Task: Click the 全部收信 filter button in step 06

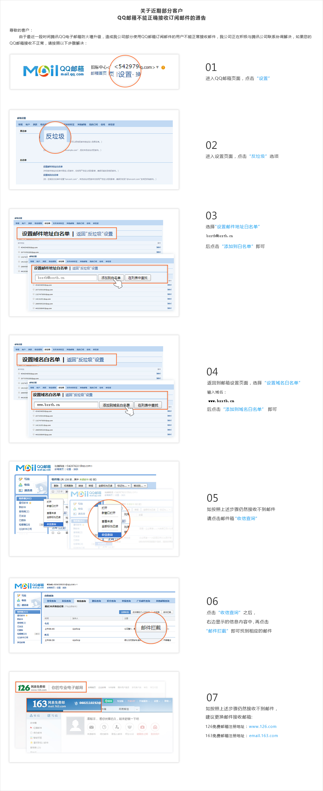Action: click(x=125, y=612)
